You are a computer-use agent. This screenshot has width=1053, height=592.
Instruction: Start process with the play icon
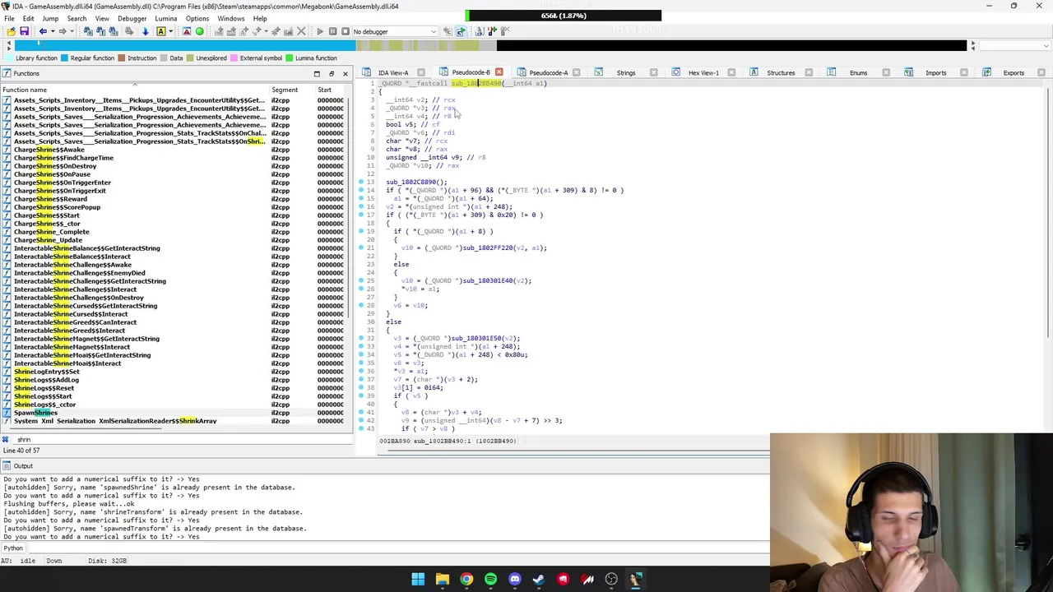(320, 31)
